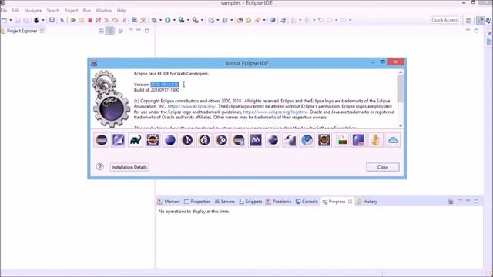493x277 pixels.
Task: Open the File menu
Action: click(4, 11)
